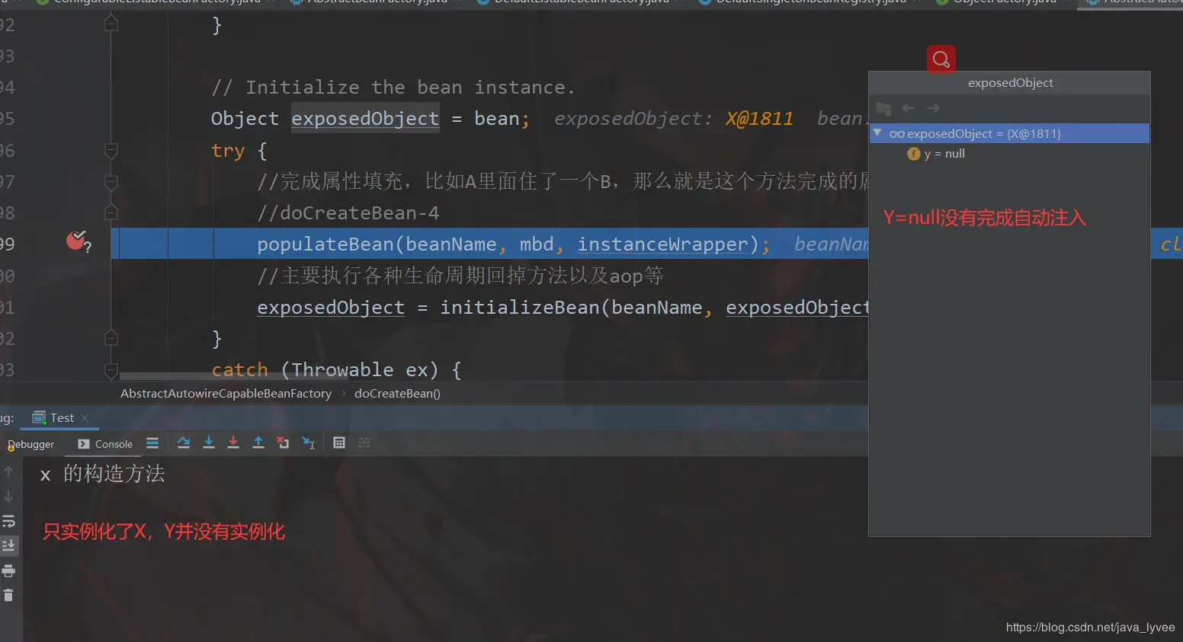Image resolution: width=1183 pixels, height=642 pixels.
Task: Click inline hint value X@1811
Action: 758,119
